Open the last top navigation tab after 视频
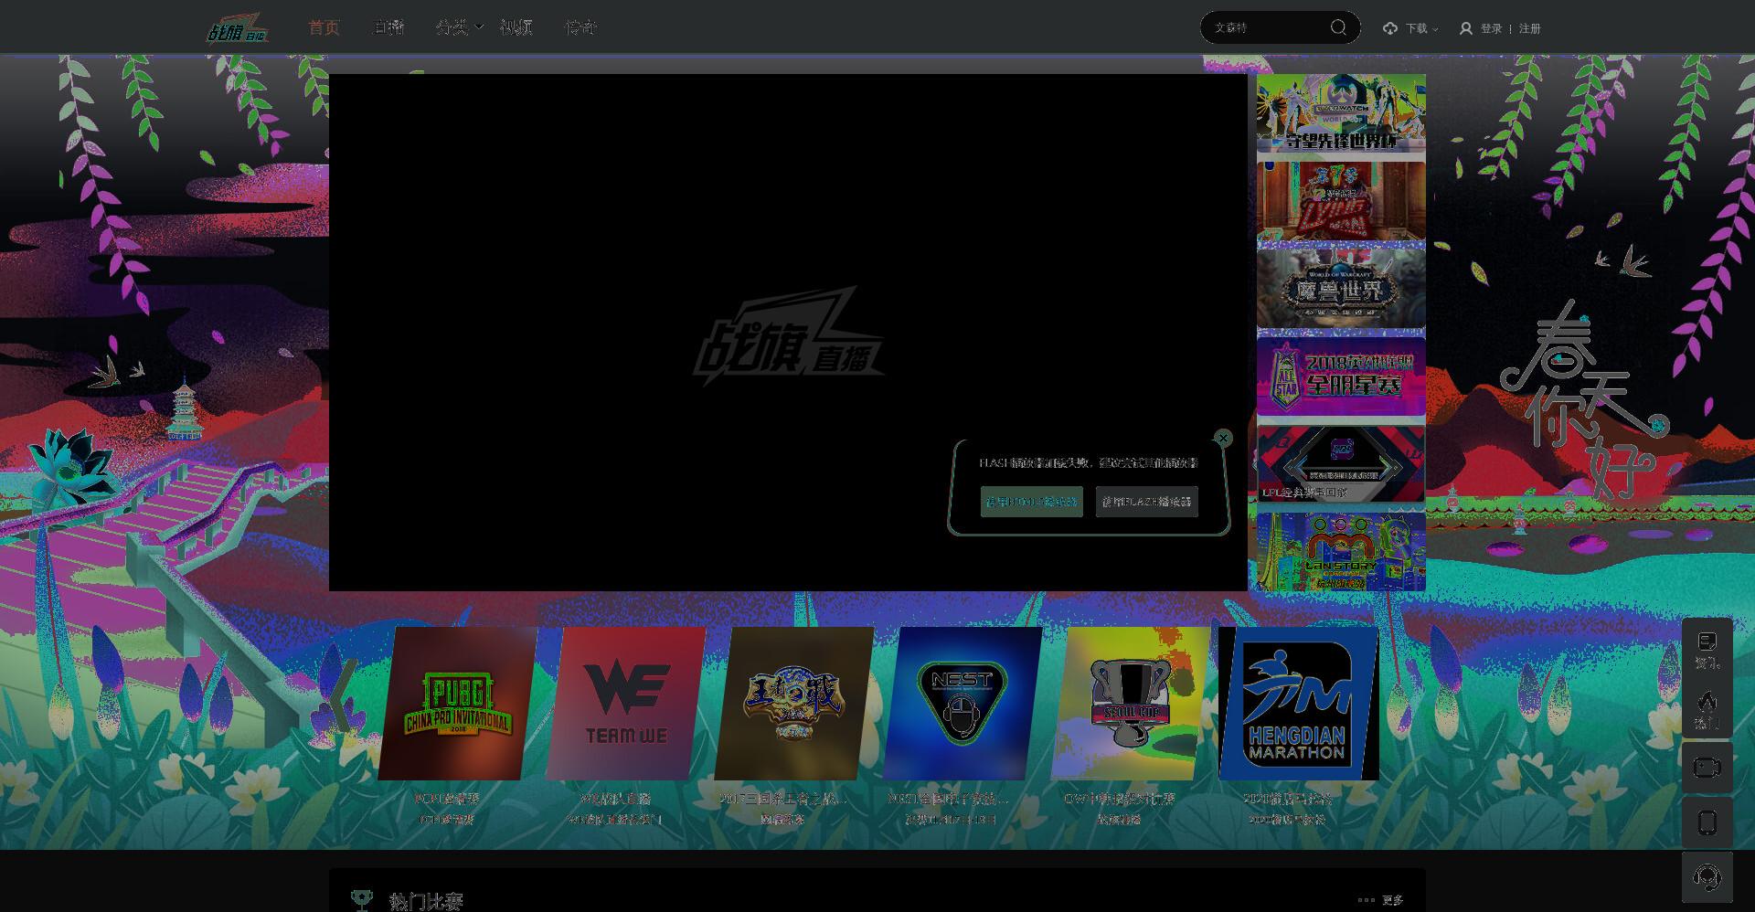Screen dimensions: 1755x912 click(580, 27)
